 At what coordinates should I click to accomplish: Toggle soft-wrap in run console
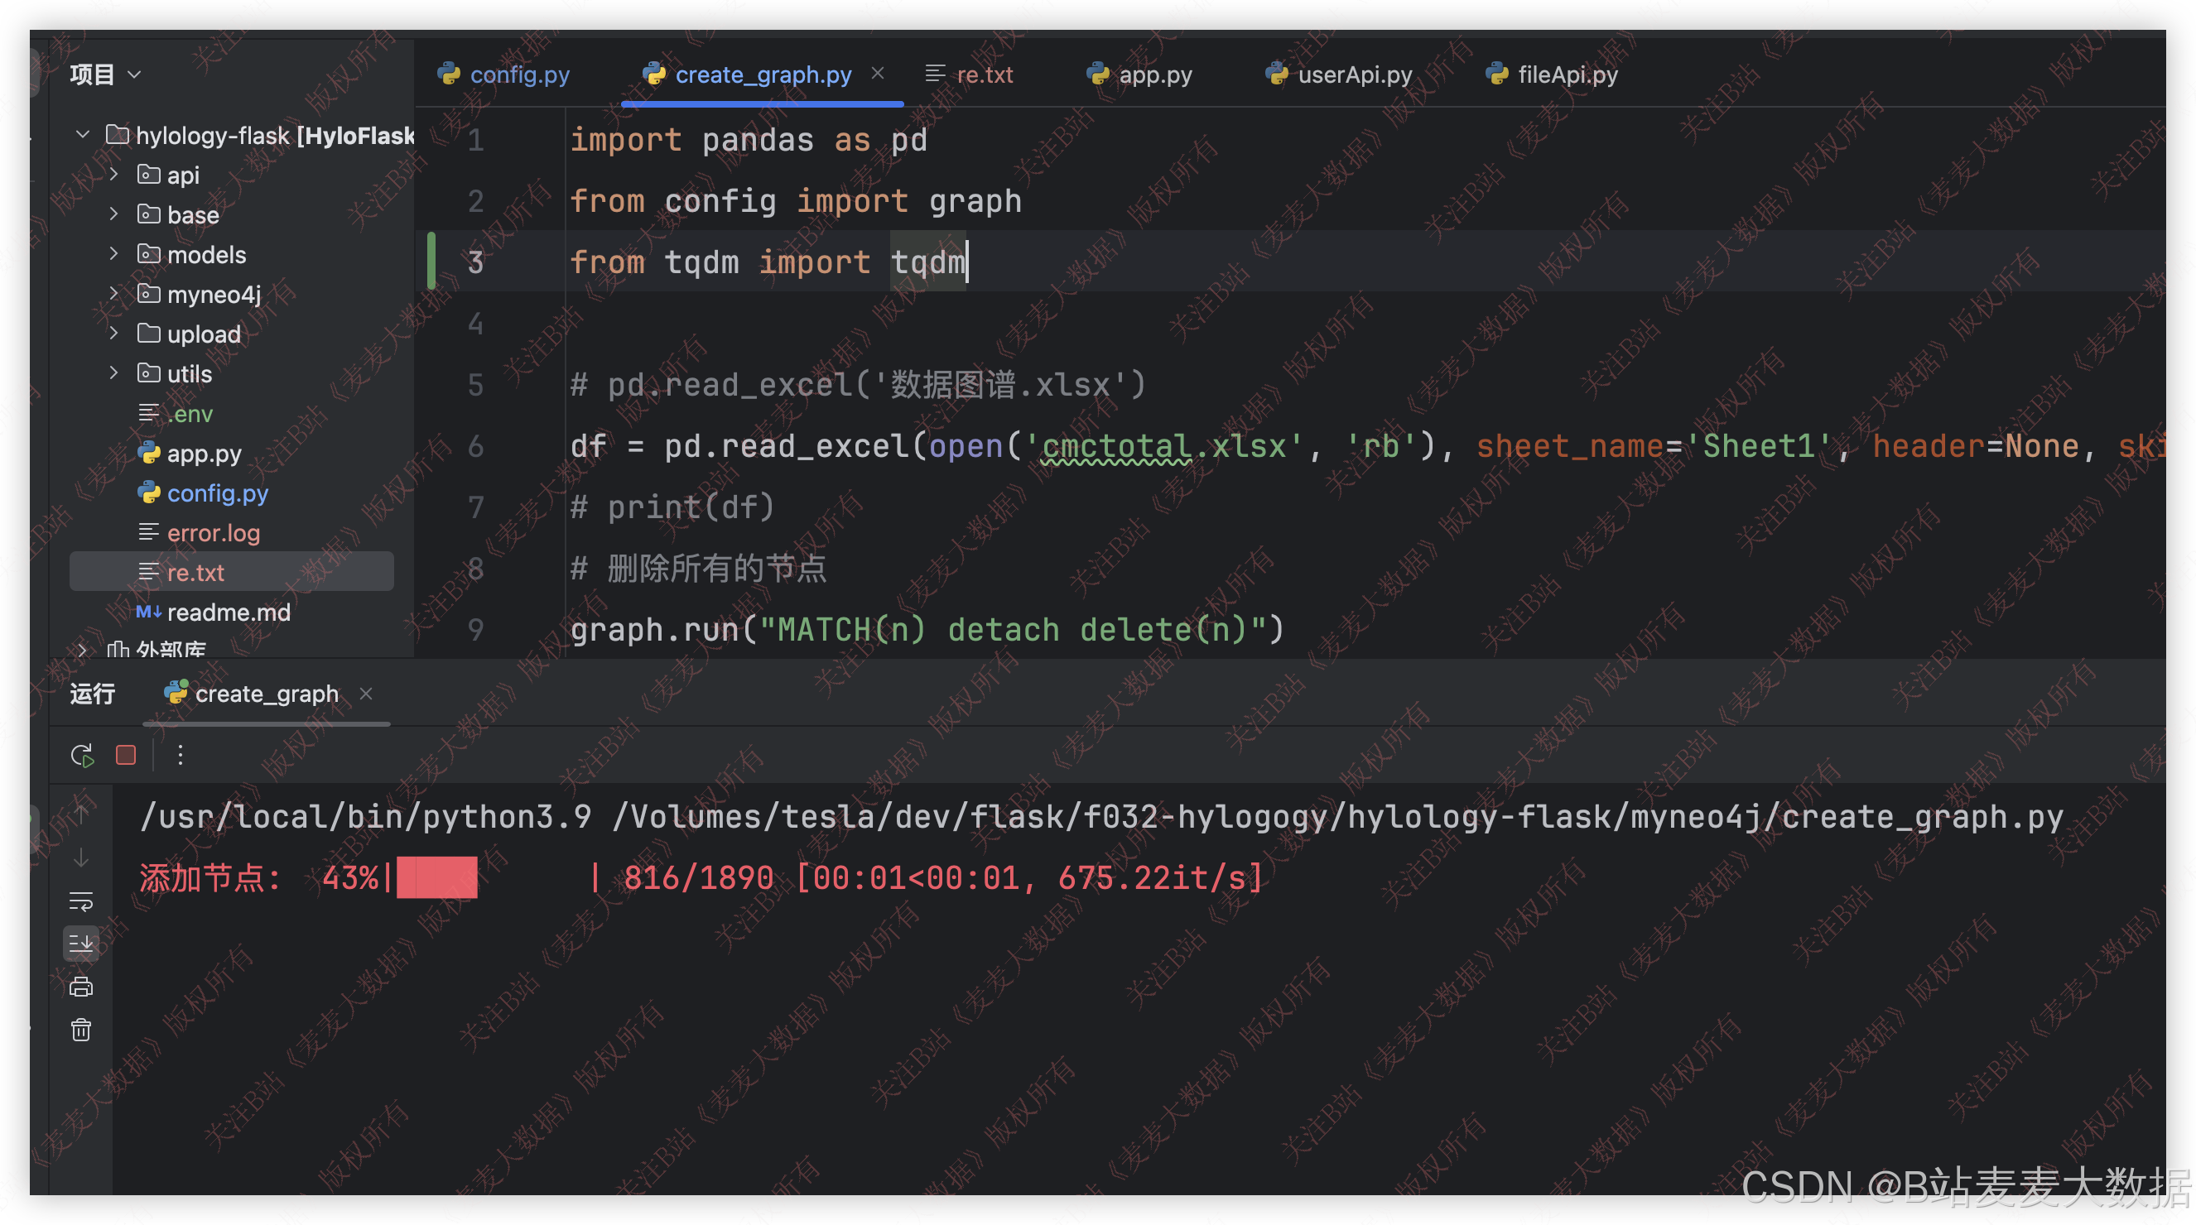81,901
